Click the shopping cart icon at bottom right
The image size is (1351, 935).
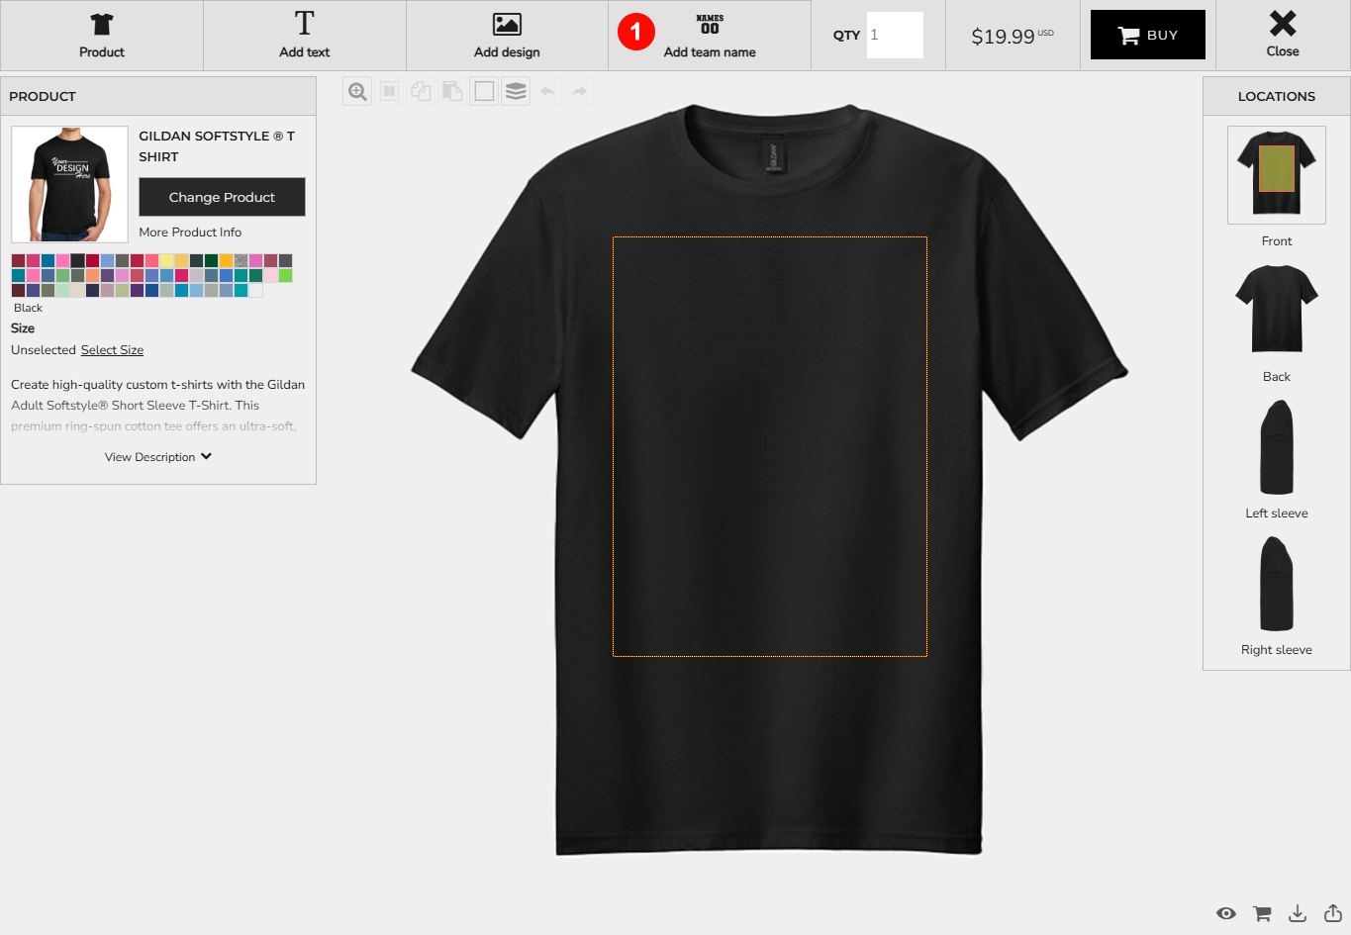pyautogui.click(x=1262, y=913)
